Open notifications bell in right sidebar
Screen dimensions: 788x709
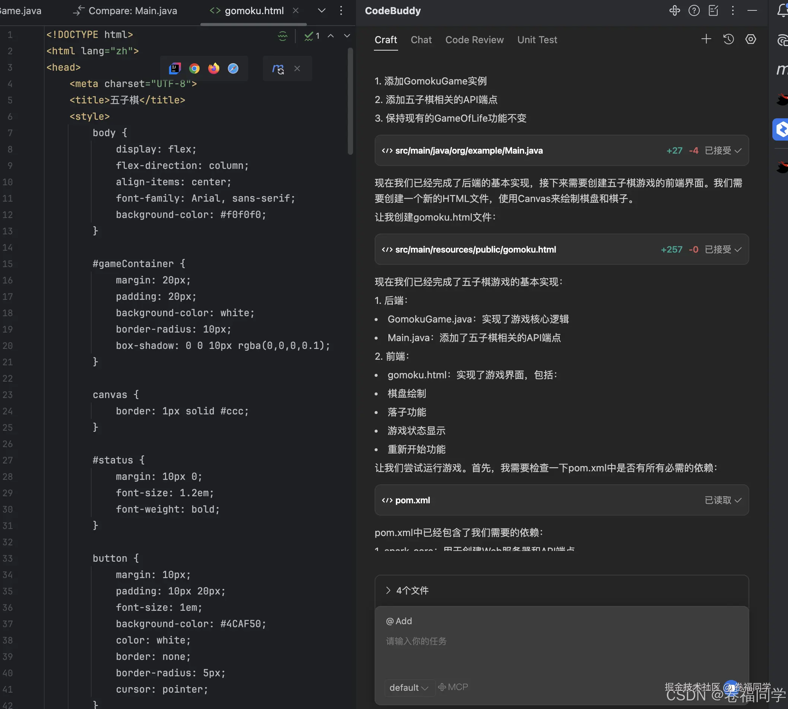coord(782,10)
